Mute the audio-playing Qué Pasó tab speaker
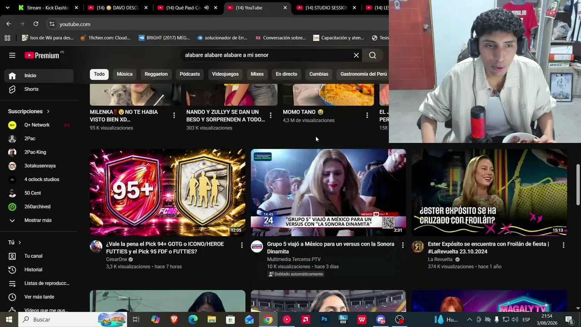The image size is (581, 327). [207, 8]
